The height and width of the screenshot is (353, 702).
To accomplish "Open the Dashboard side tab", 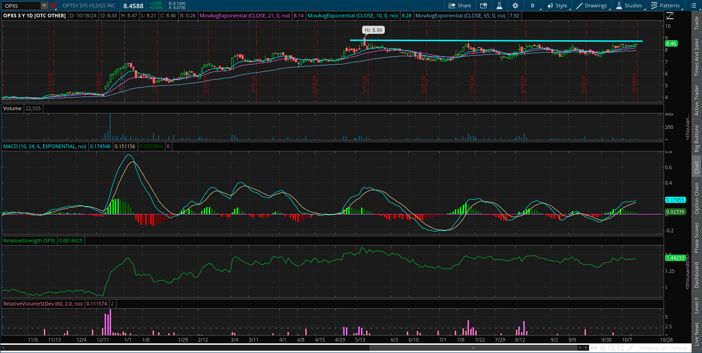I will [697, 275].
